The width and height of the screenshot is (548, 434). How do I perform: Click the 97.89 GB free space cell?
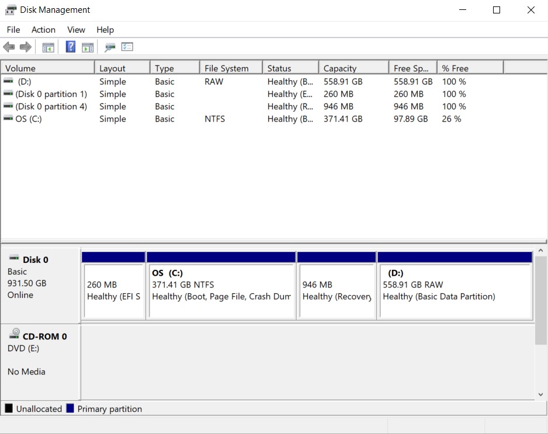coord(411,119)
